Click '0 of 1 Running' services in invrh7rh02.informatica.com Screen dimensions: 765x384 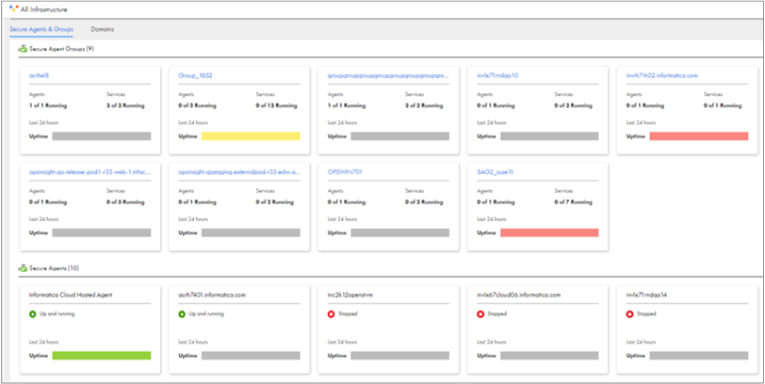[723, 105]
